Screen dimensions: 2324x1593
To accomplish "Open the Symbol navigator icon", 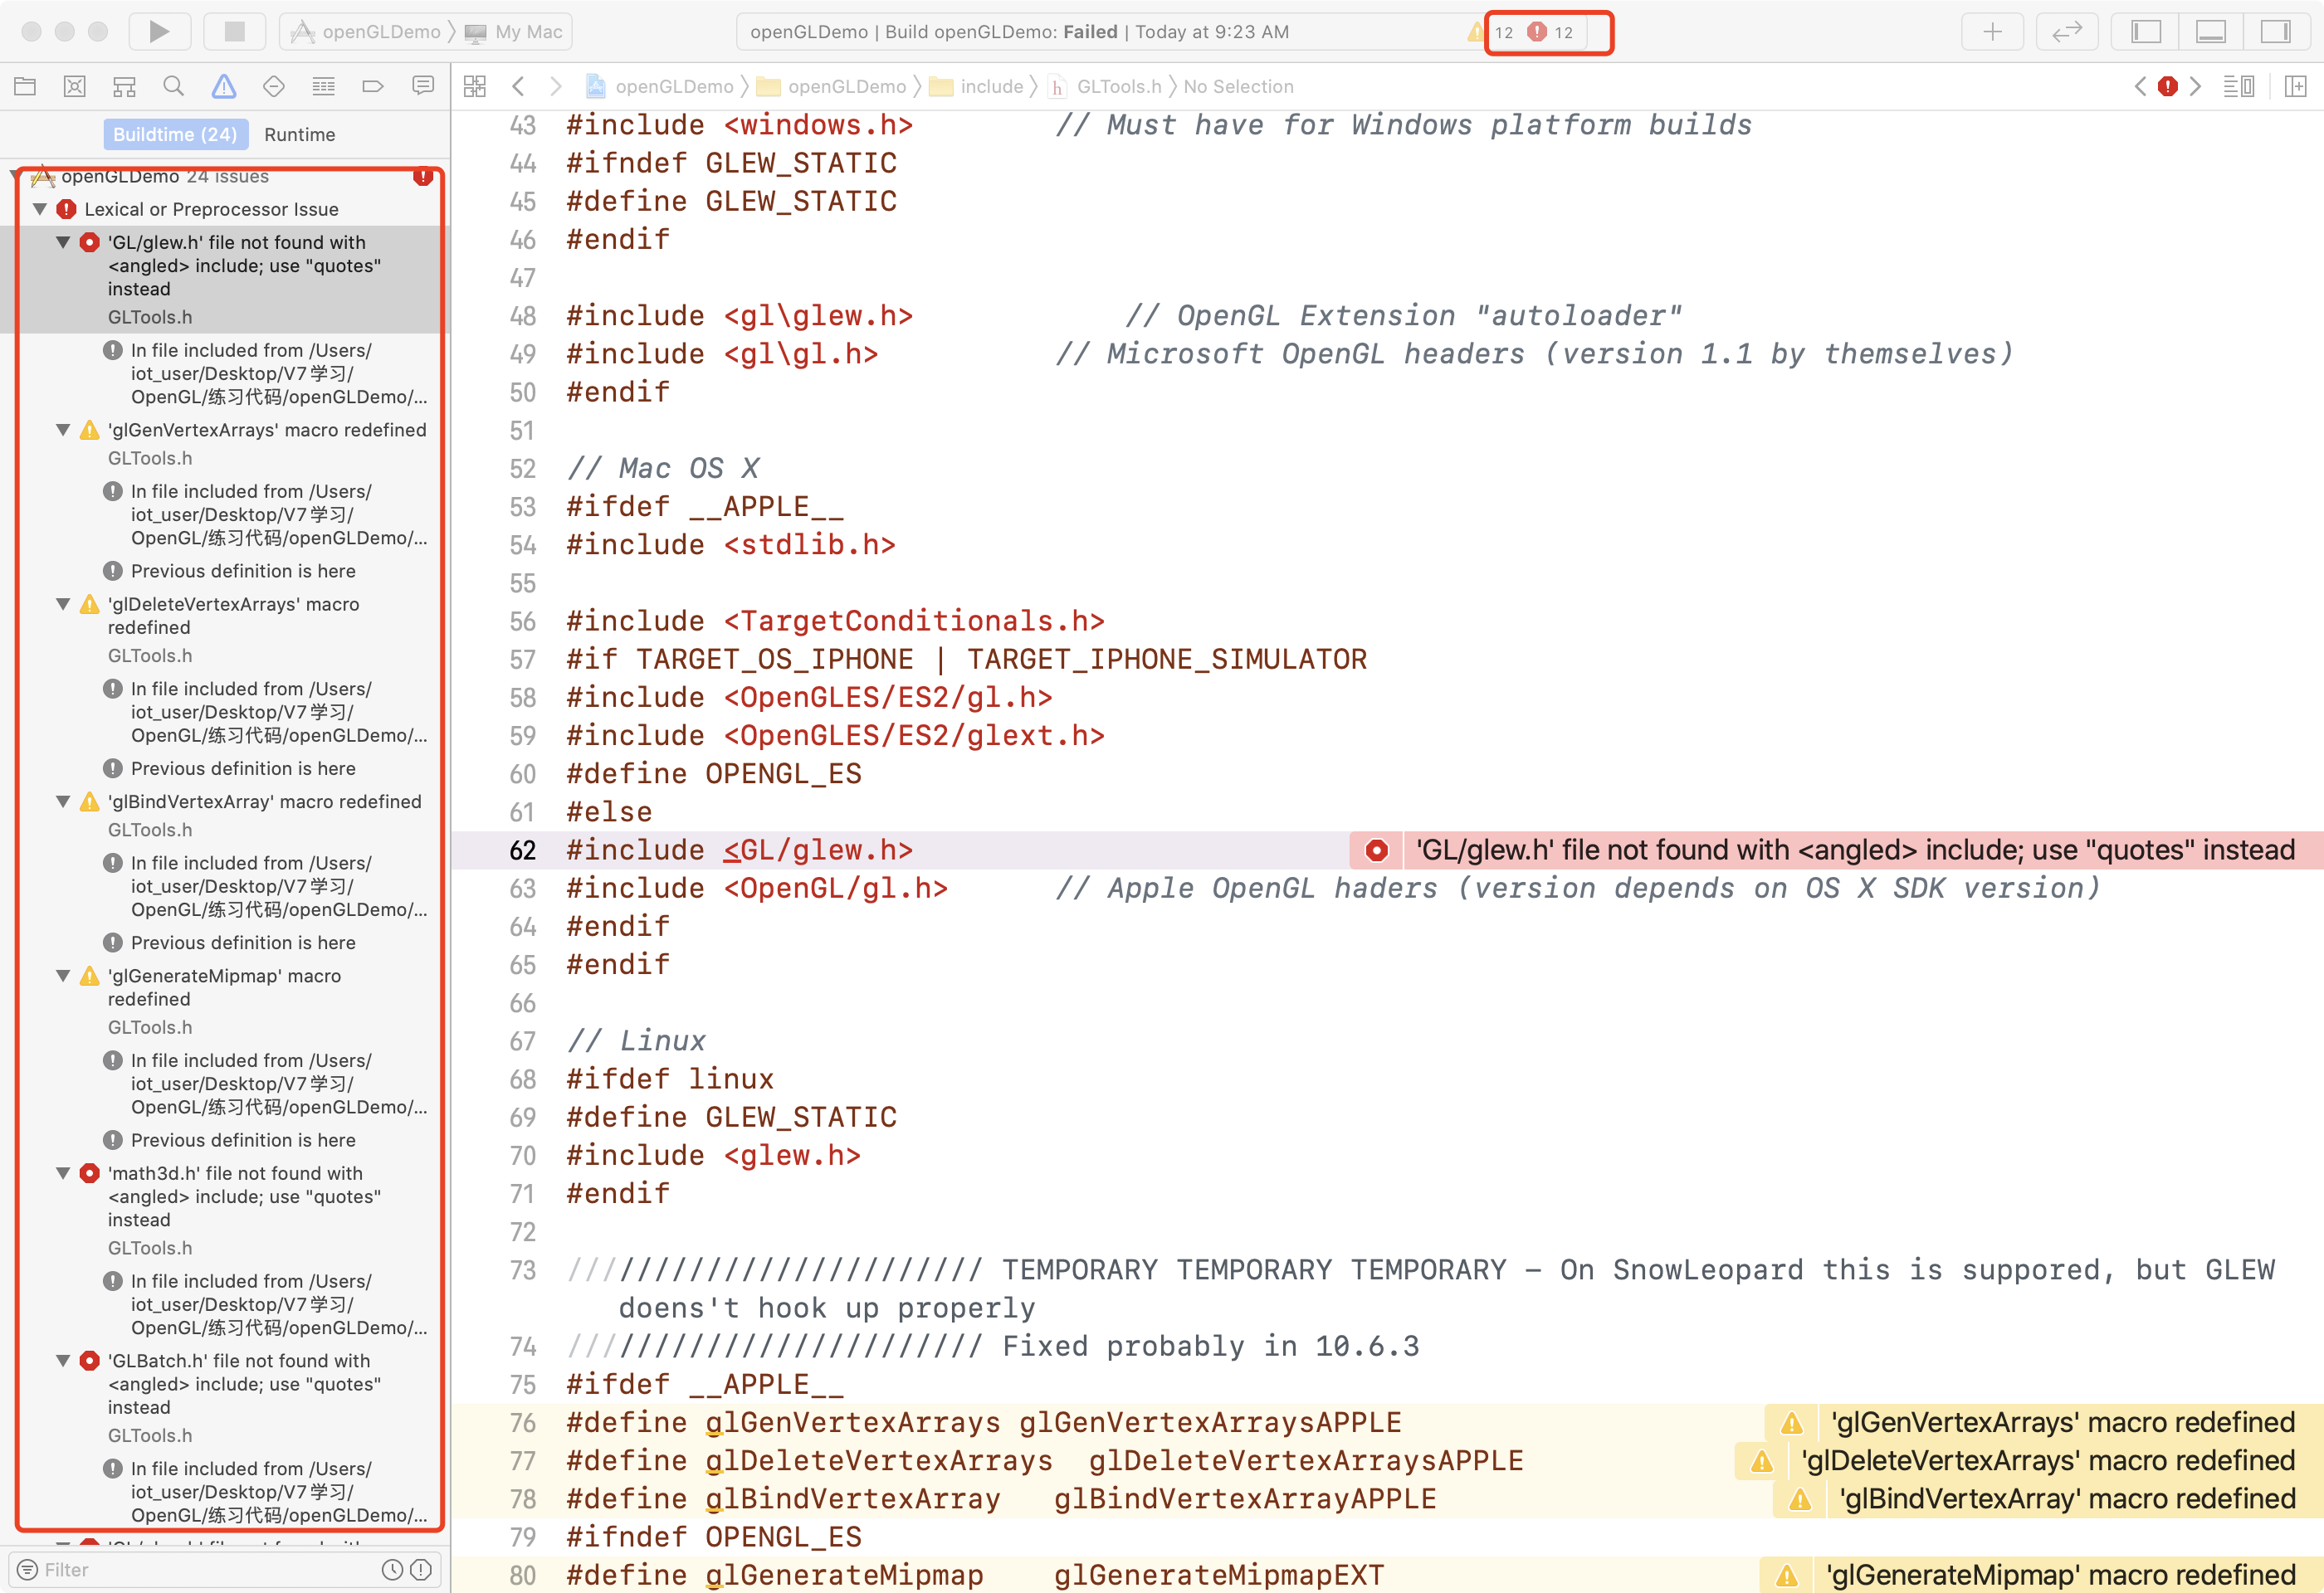I will click(x=124, y=87).
